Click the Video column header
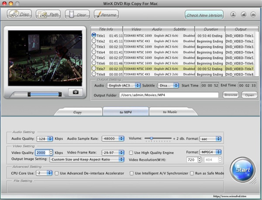262x200 pixels. coord(136,29)
